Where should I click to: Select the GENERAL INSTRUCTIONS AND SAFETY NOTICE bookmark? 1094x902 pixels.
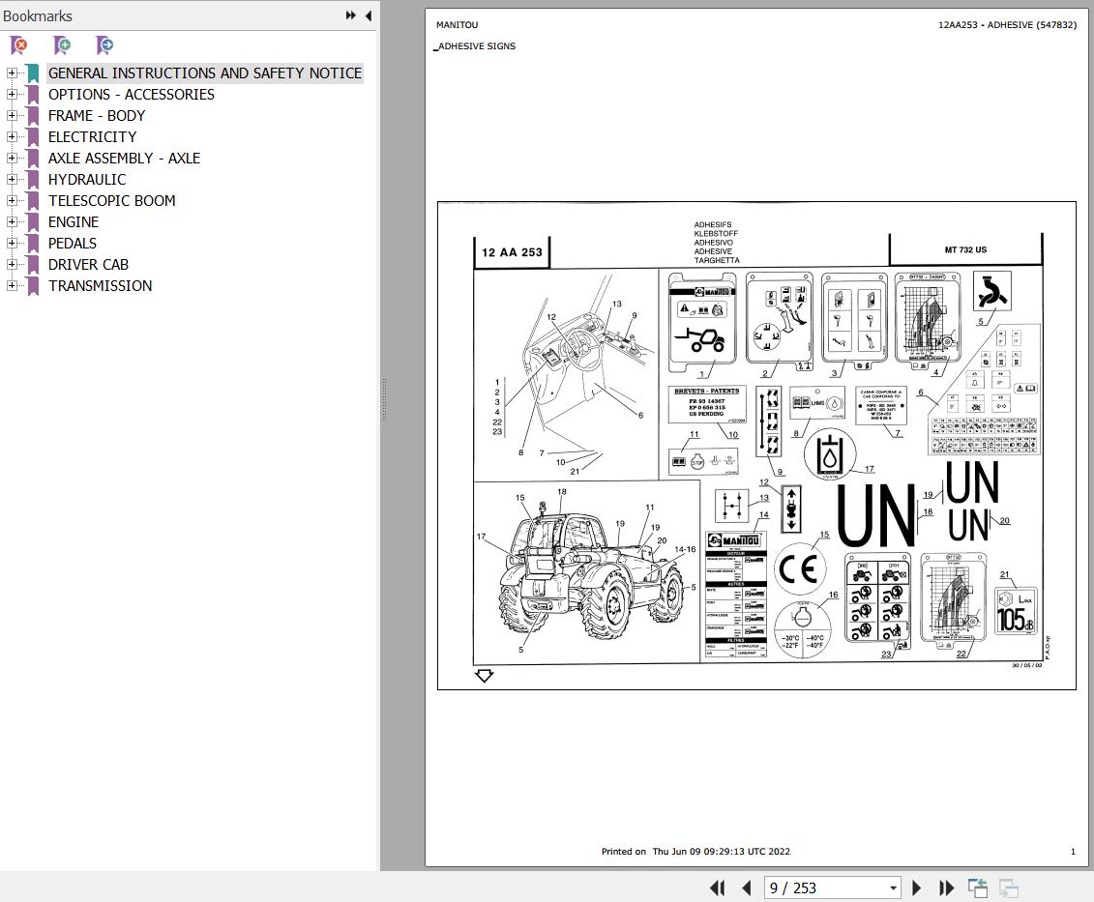point(205,73)
